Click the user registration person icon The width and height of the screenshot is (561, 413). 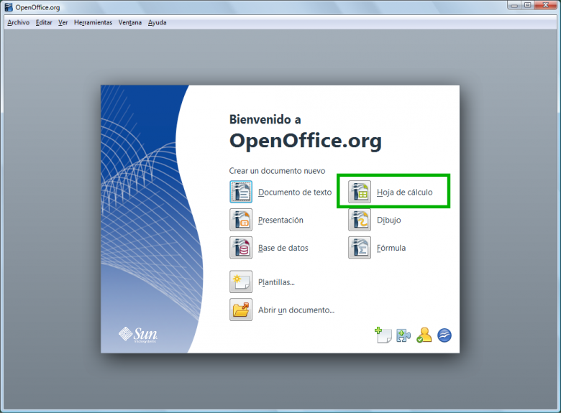tap(424, 335)
